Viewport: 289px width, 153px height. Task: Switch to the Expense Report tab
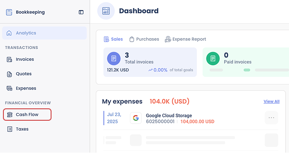pyautogui.click(x=186, y=39)
